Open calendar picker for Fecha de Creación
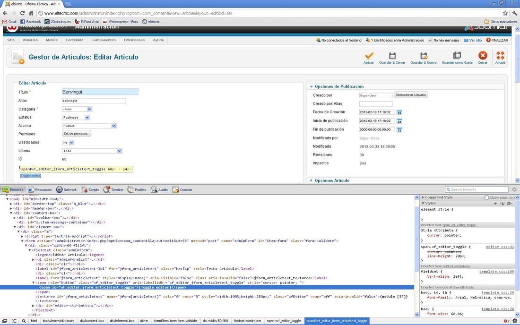 pos(399,112)
